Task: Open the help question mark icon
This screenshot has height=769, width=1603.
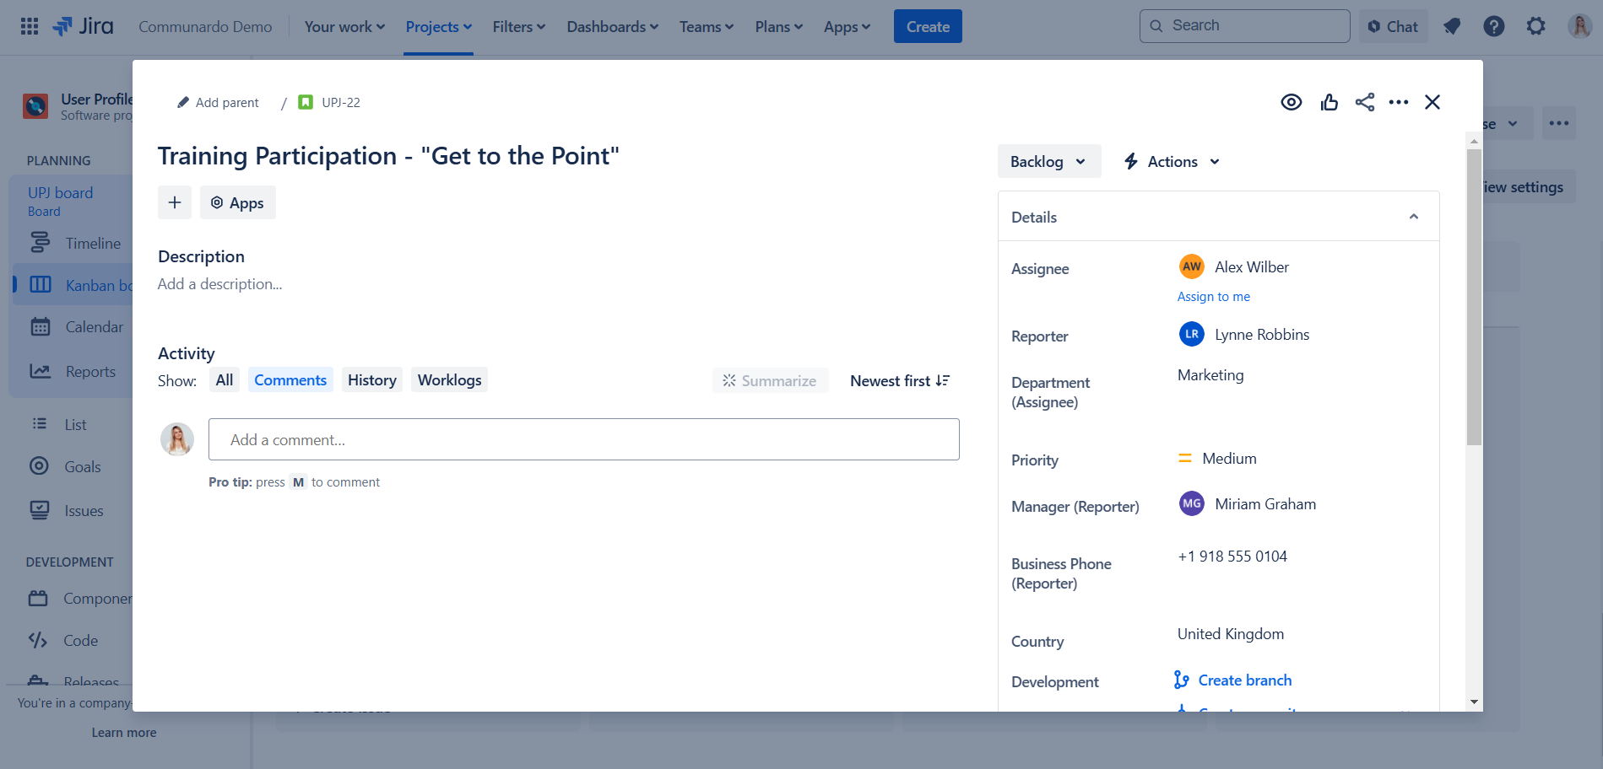Action: coord(1493,26)
